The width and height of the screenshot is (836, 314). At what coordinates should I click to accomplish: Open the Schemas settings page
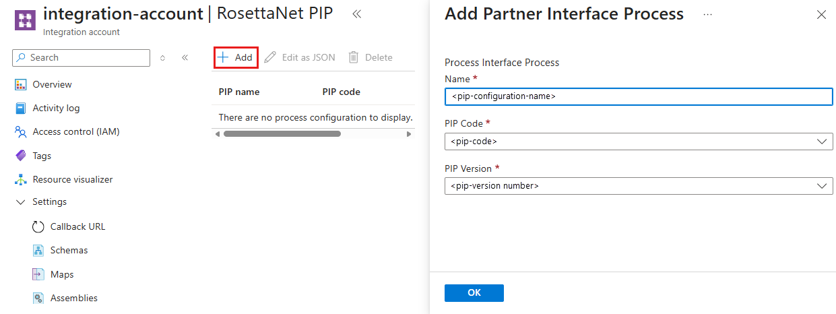[x=69, y=251]
